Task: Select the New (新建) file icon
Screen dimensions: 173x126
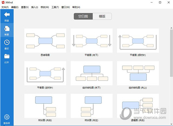Action: [7, 29]
